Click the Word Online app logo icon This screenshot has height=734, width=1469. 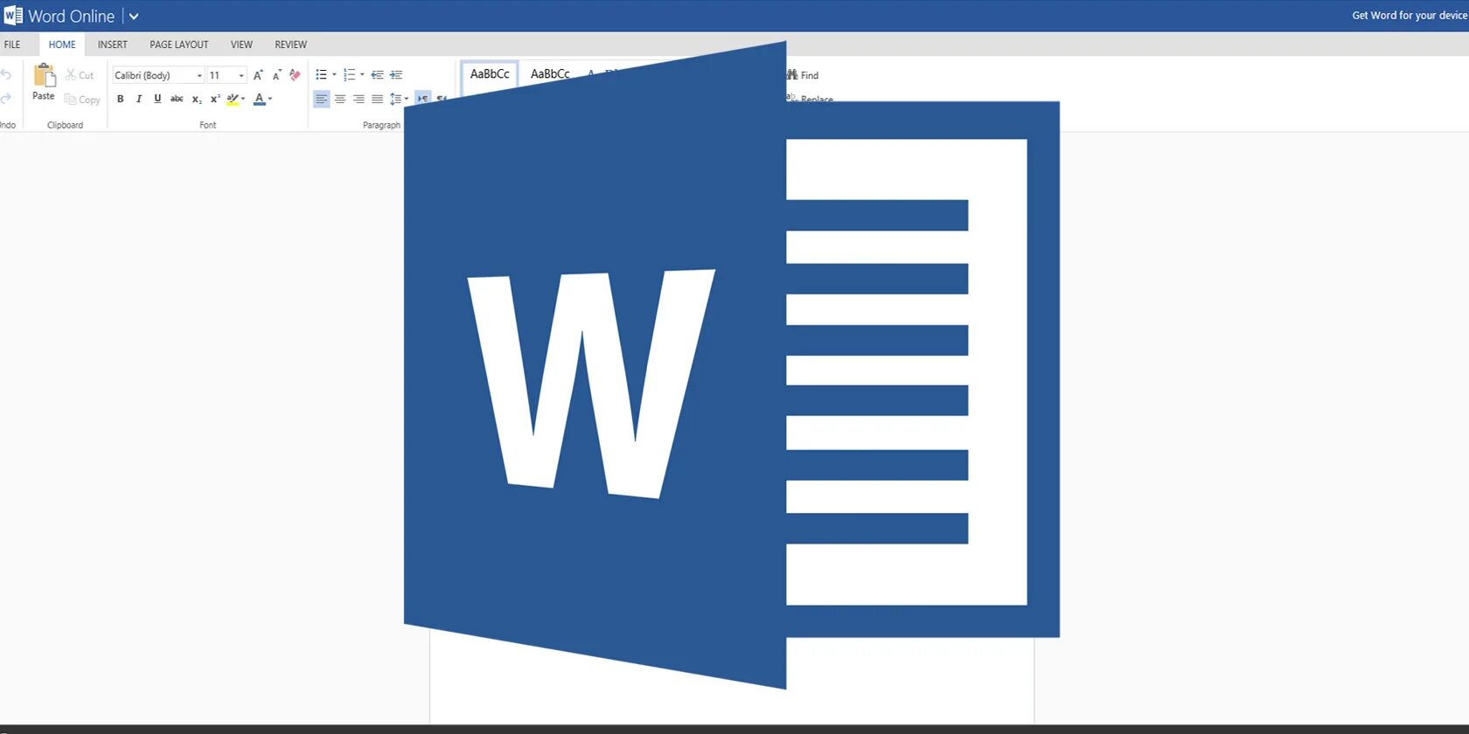(13, 16)
